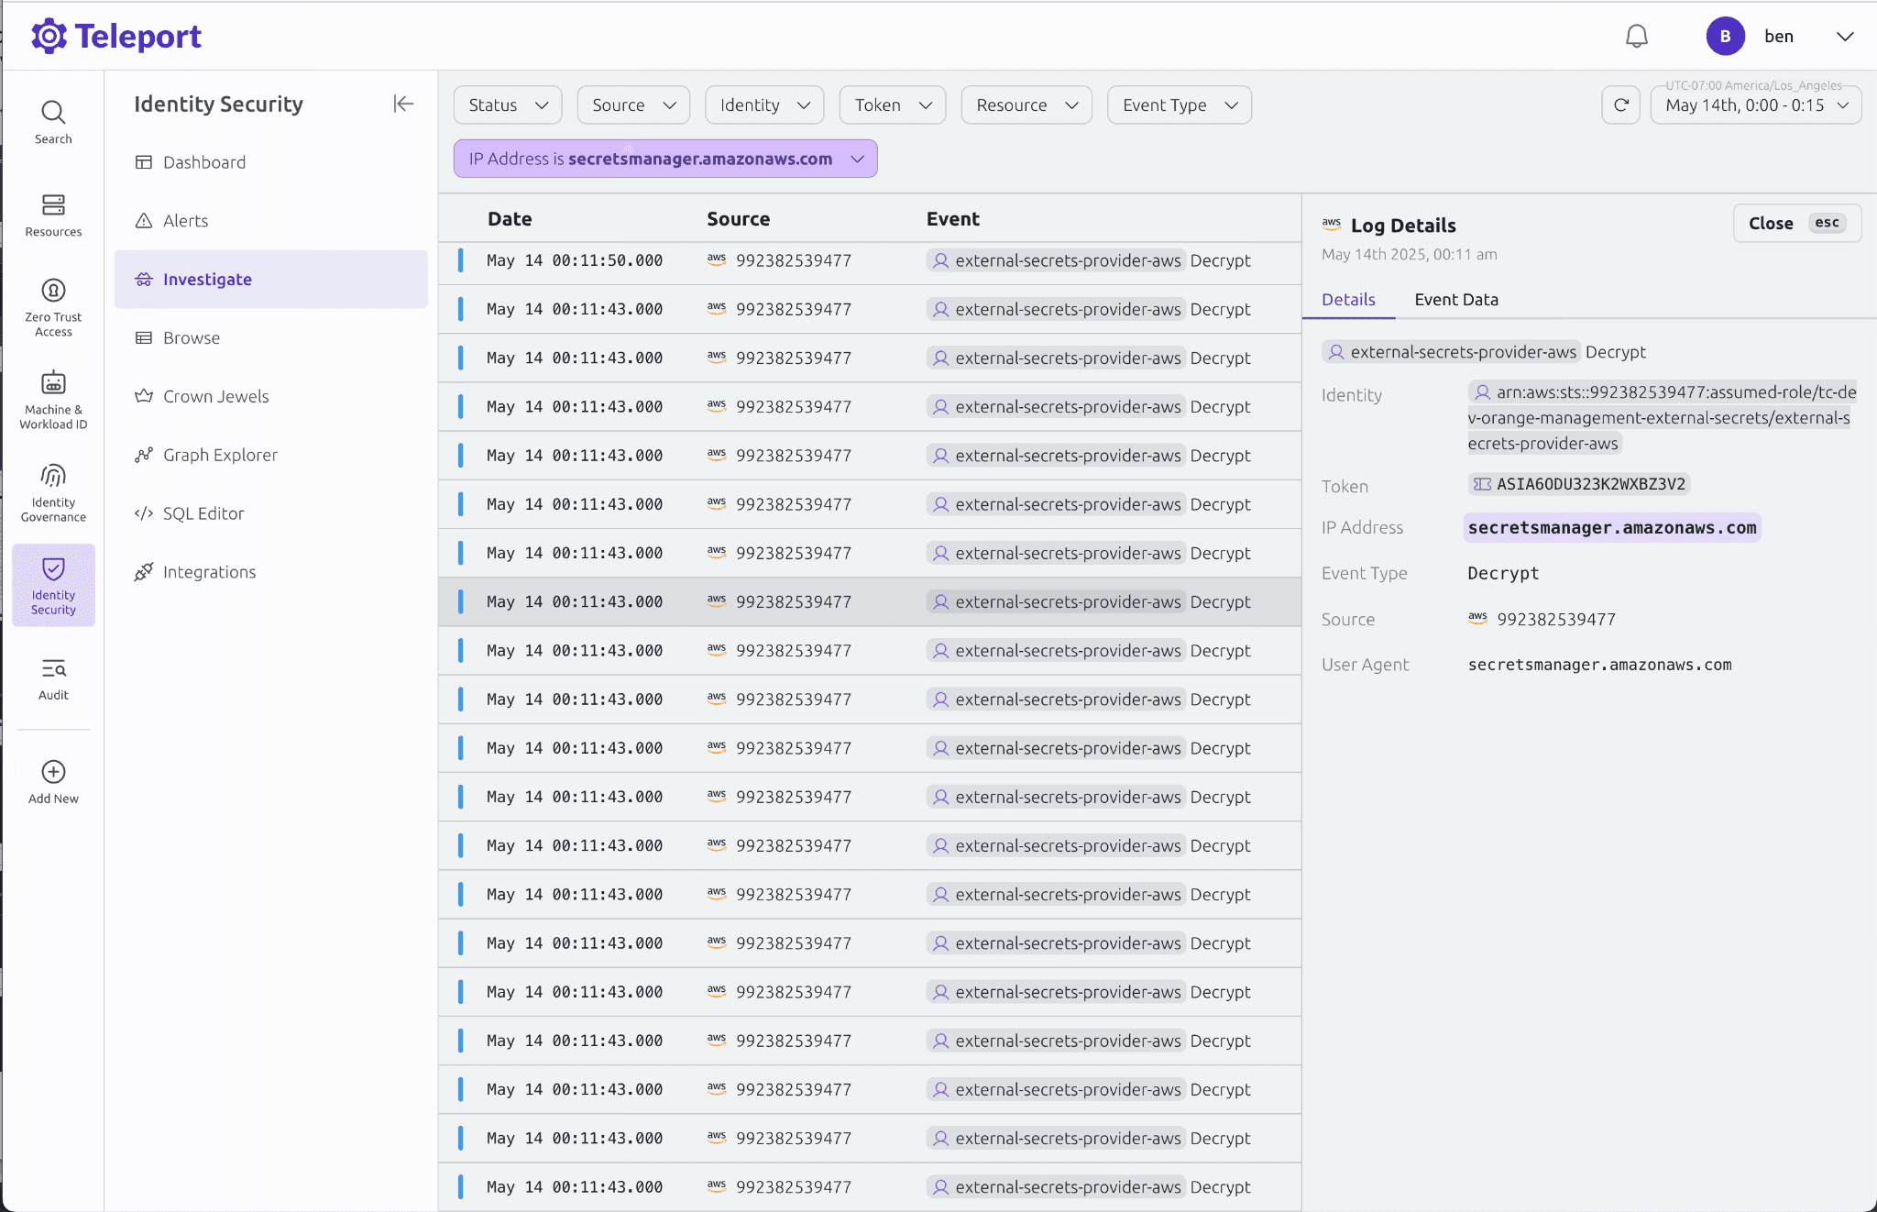Switch to the Event Data tab
Viewport: 1877px width, 1212px height.
tap(1455, 300)
